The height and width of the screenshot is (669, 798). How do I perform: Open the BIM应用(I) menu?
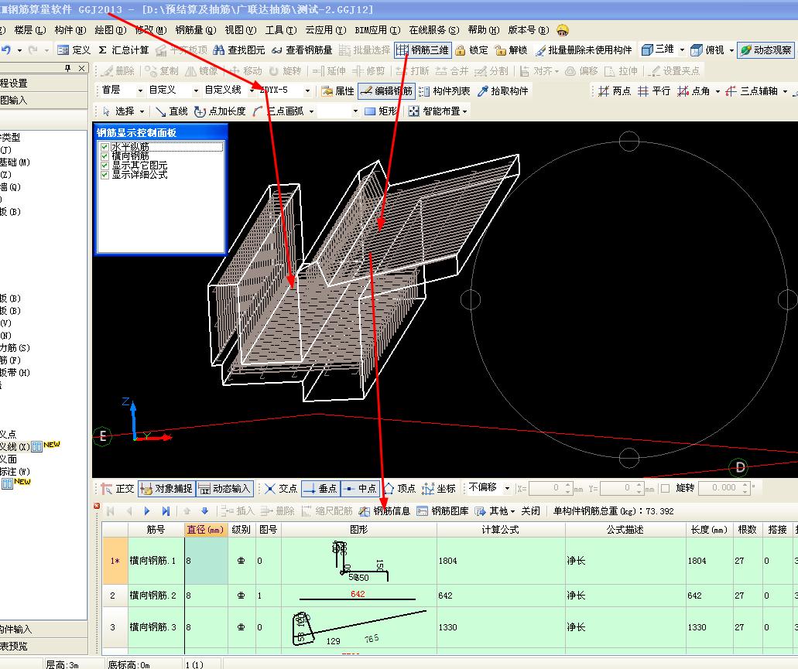tap(378, 30)
